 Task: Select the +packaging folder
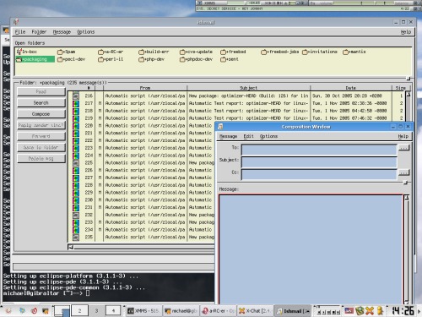pos(35,59)
